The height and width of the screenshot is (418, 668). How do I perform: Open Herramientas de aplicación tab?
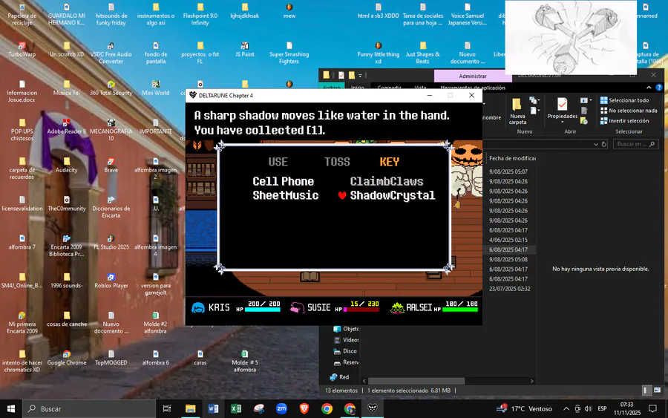(473, 88)
